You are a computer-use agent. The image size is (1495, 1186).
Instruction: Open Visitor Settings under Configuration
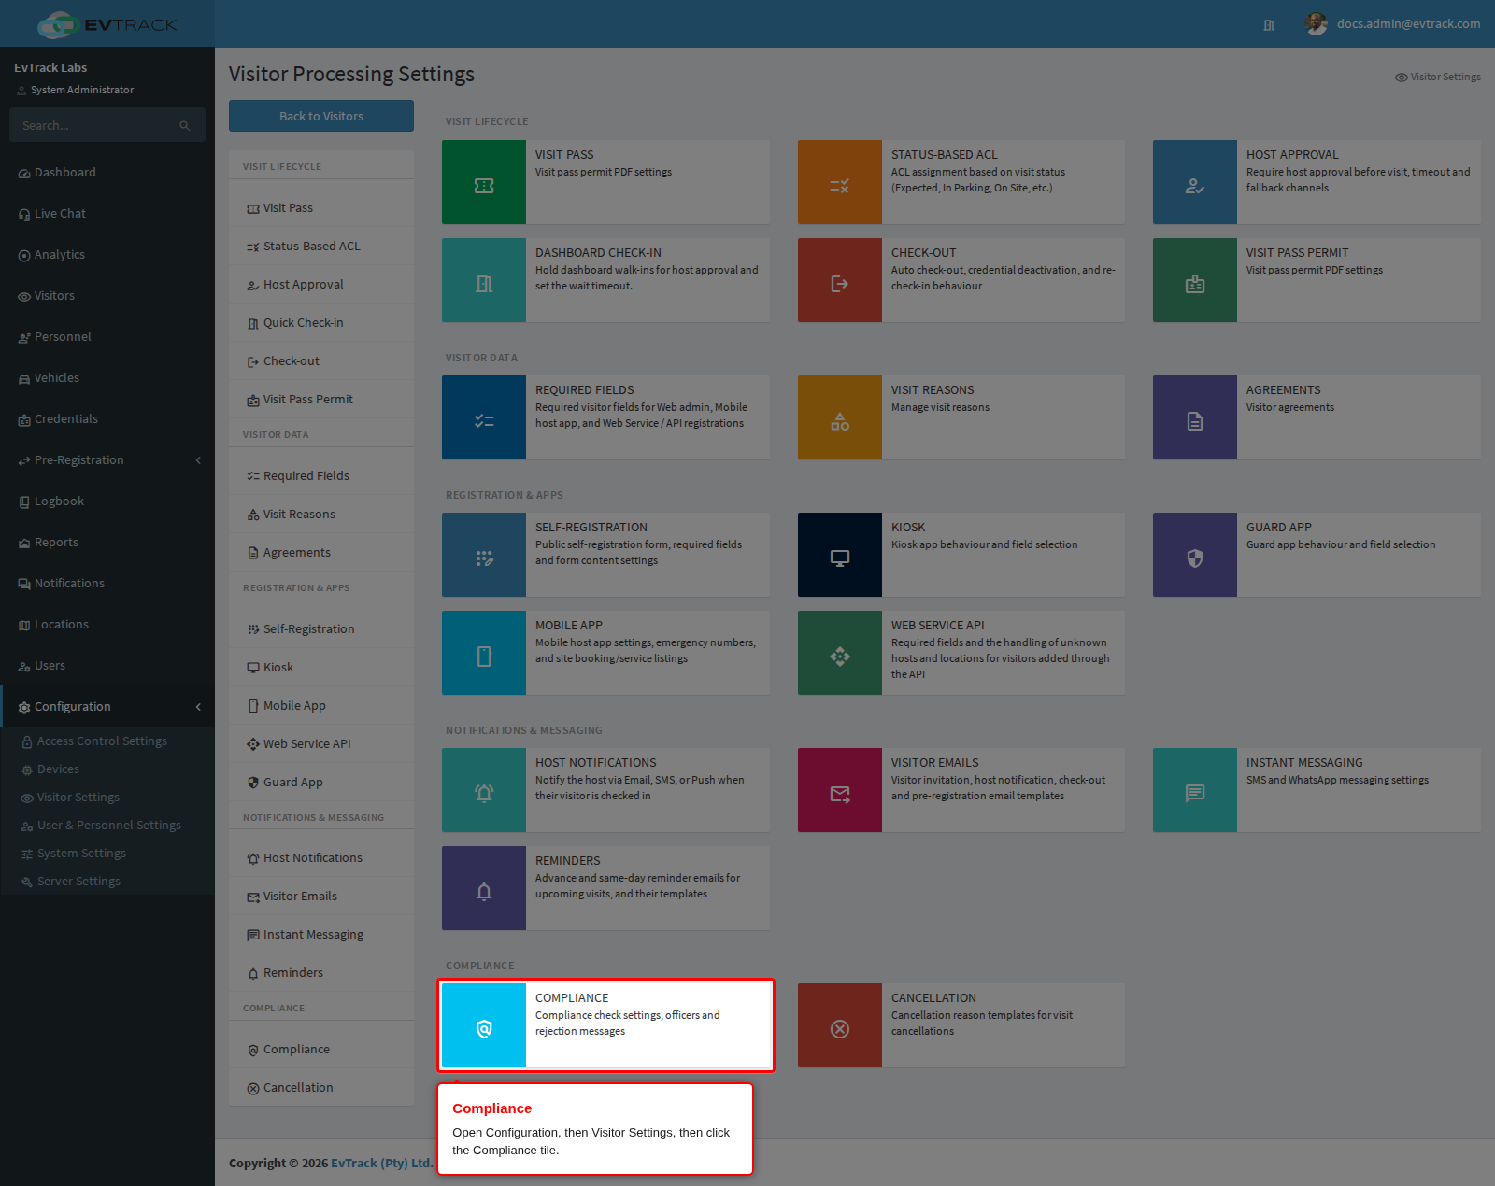pos(107,798)
